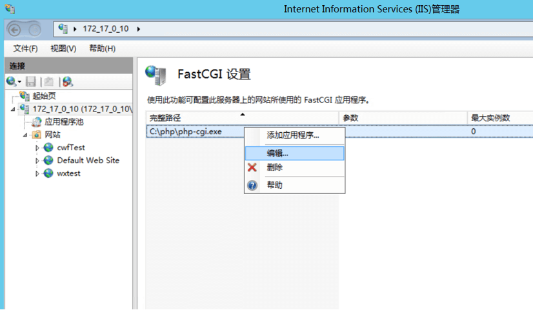This screenshot has width=533, height=310.
Task: Select Default Web Site label
Action: click(88, 160)
